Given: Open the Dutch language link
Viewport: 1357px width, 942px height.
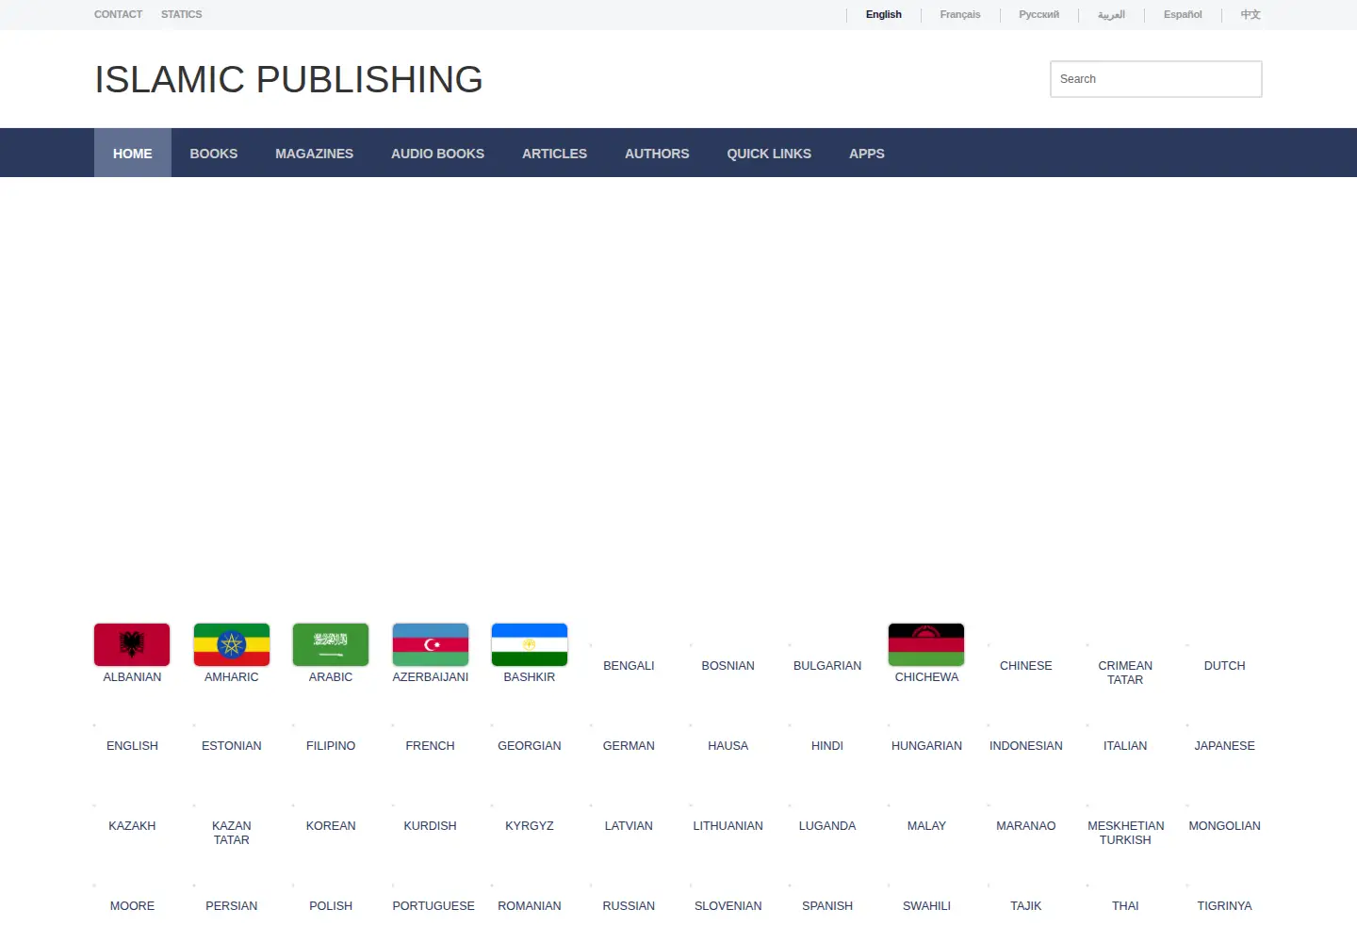Looking at the screenshot, I should tap(1225, 666).
